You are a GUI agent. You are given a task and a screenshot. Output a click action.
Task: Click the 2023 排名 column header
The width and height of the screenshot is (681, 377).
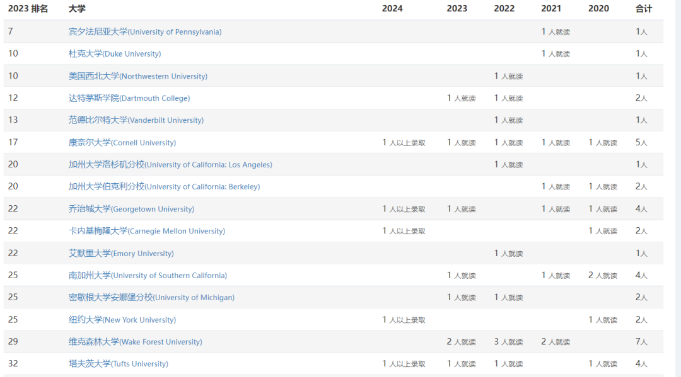pyautogui.click(x=28, y=9)
